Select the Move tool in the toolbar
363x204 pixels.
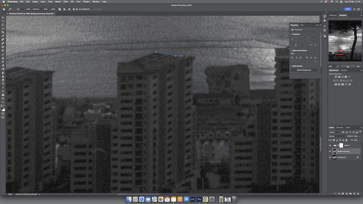point(3,18)
